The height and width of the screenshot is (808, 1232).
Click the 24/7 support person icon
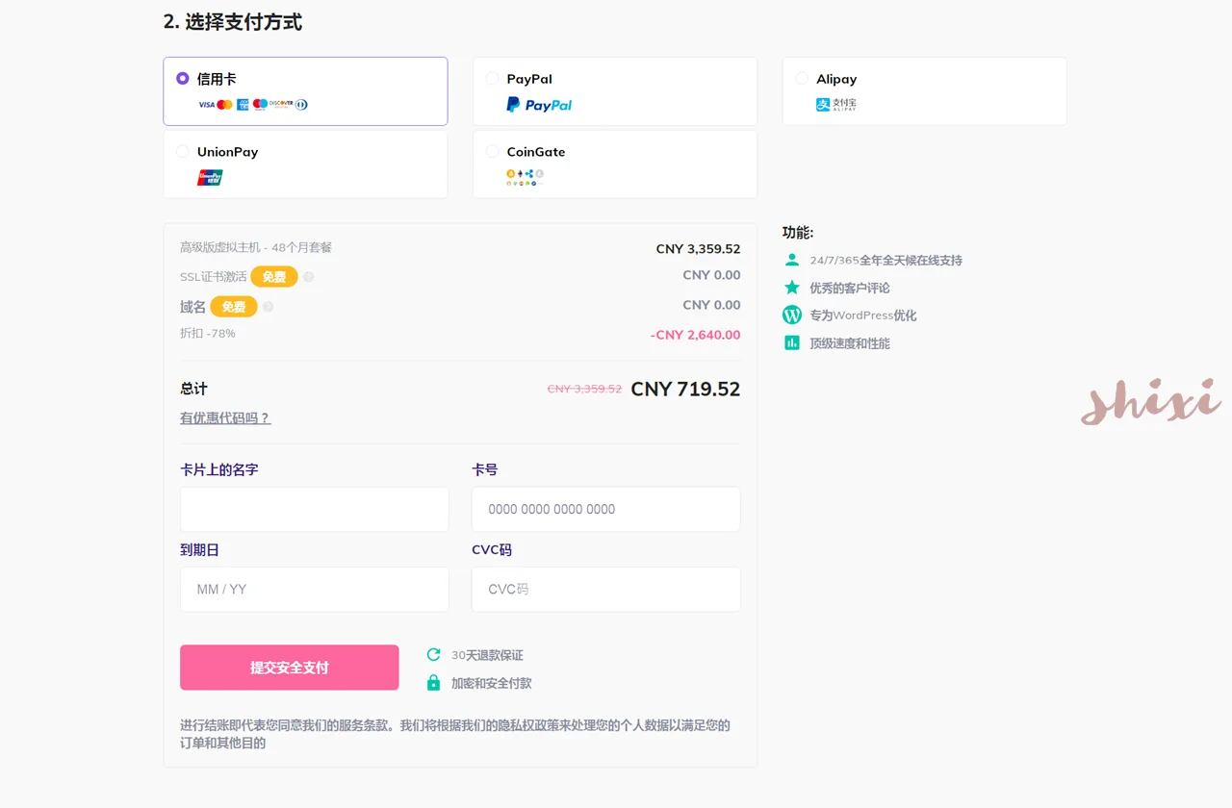coord(792,260)
